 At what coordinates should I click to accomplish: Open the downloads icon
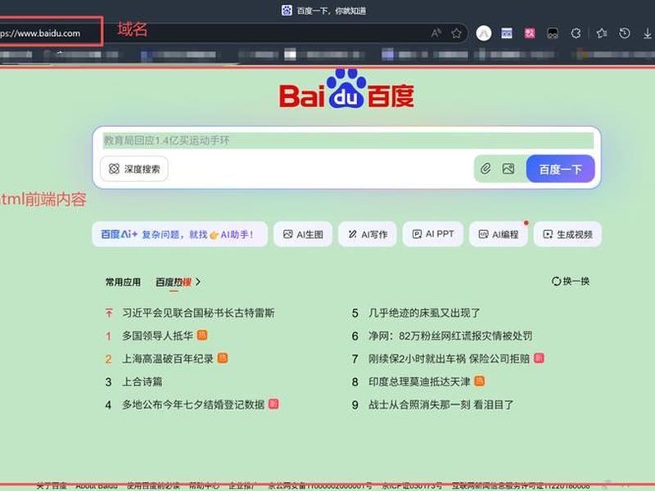[x=648, y=34]
